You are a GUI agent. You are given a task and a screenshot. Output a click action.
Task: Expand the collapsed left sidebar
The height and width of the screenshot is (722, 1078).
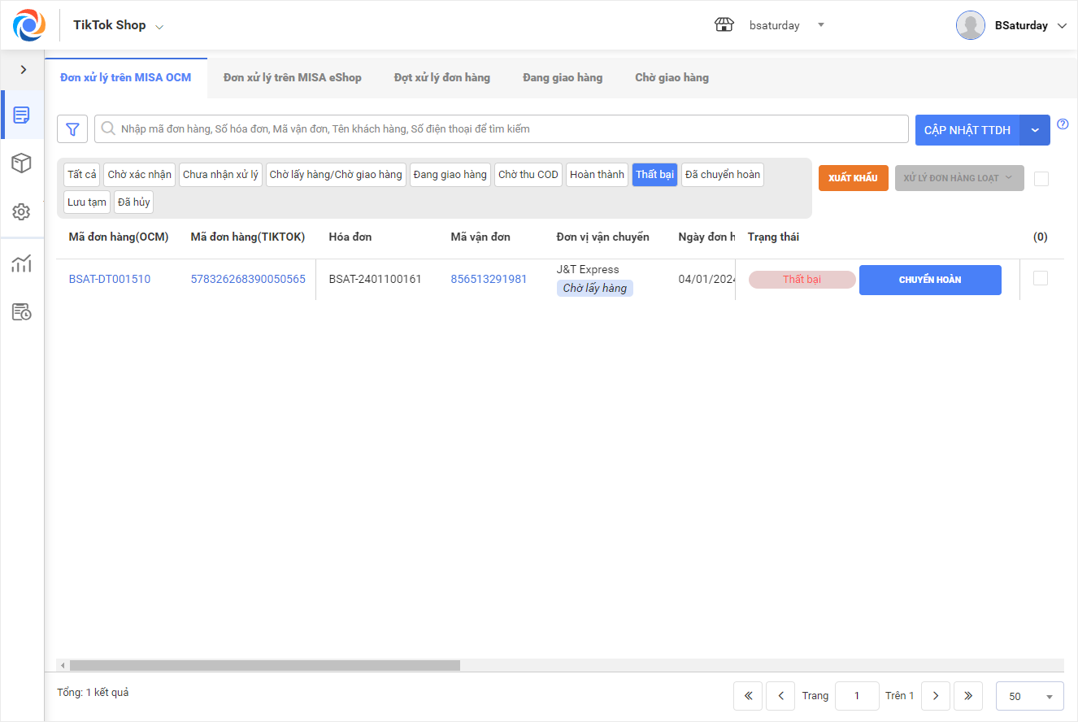(x=23, y=70)
